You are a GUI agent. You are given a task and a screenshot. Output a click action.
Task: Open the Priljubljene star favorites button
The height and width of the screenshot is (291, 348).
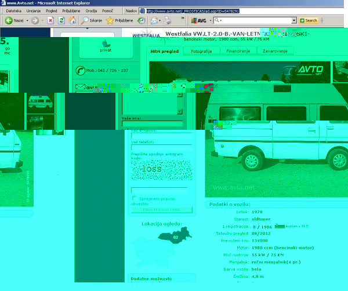point(119,20)
